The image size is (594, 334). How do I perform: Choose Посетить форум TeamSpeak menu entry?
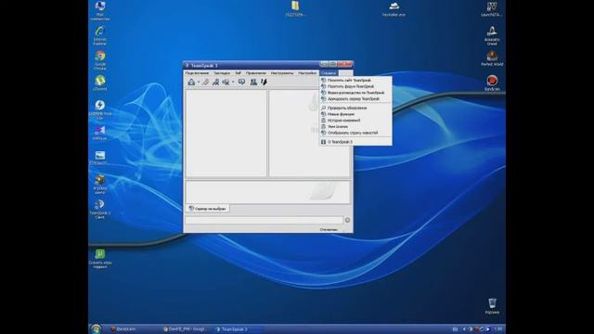pos(355,86)
